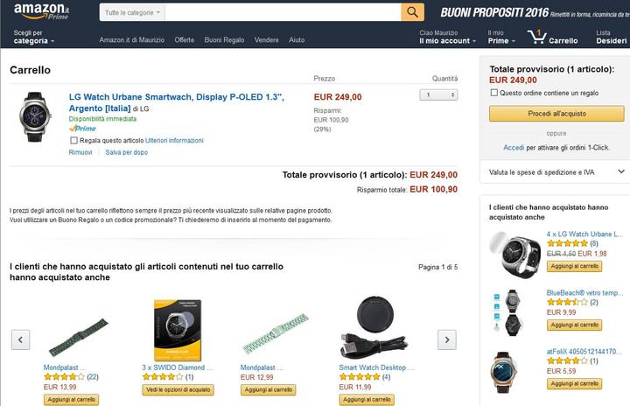The width and height of the screenshot is (630, 406).
Task: Click the Amazon.it Prime logo
Action: [x=44, y=12]
